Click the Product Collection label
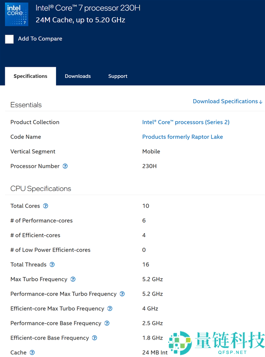Viewport: 265px width, 357px height. click(x=35, y=122)
